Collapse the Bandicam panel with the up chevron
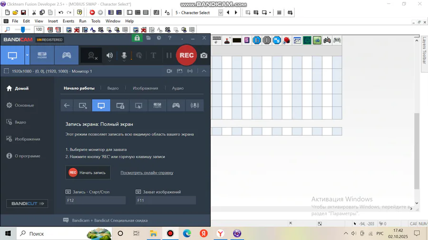This screenshot has height=240, width=428. point(204,71)
